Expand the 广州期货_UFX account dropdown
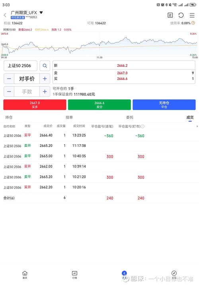The height and width of the screenshot is (285, 199). tap(41, 12)
